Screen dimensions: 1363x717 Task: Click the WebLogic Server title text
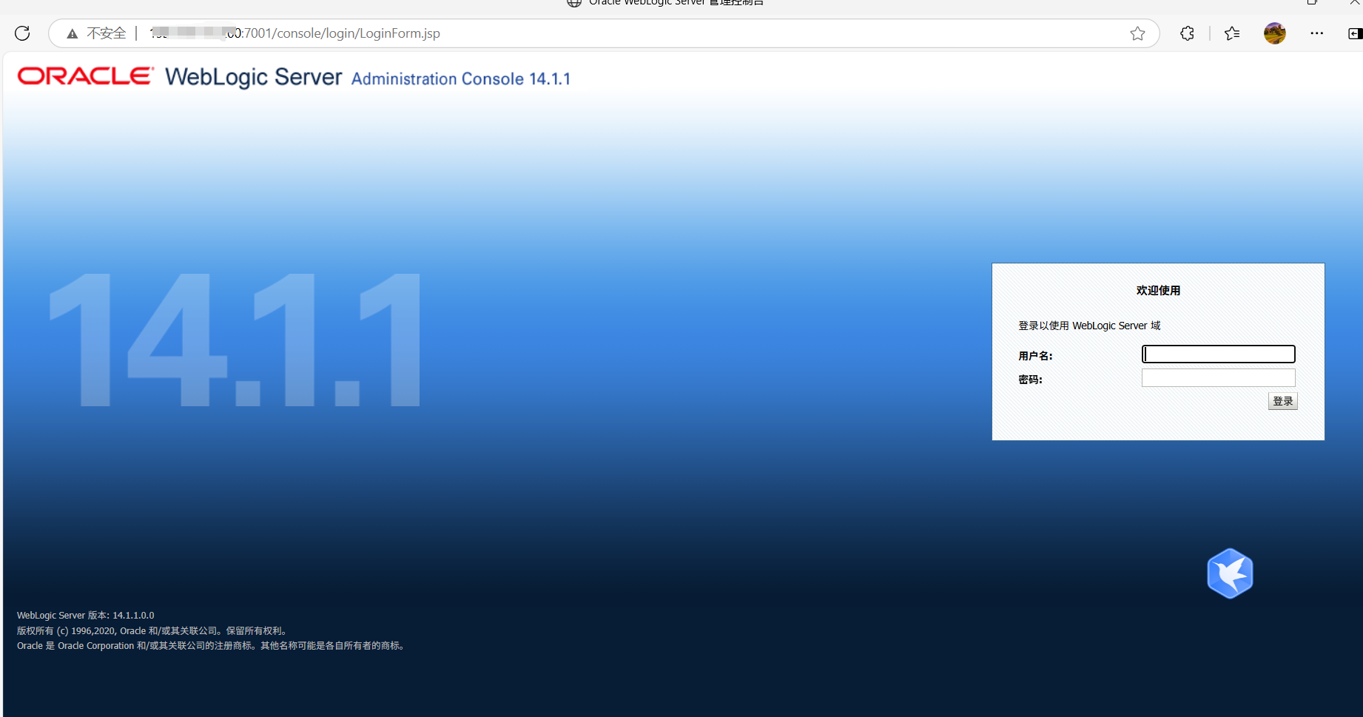coord(254,77)
